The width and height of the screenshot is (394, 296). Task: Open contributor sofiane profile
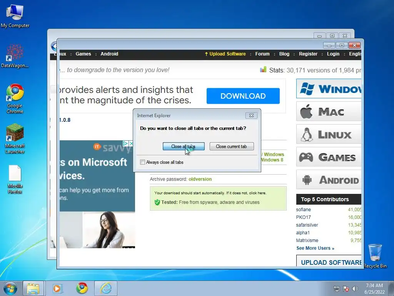click(303, 210)
